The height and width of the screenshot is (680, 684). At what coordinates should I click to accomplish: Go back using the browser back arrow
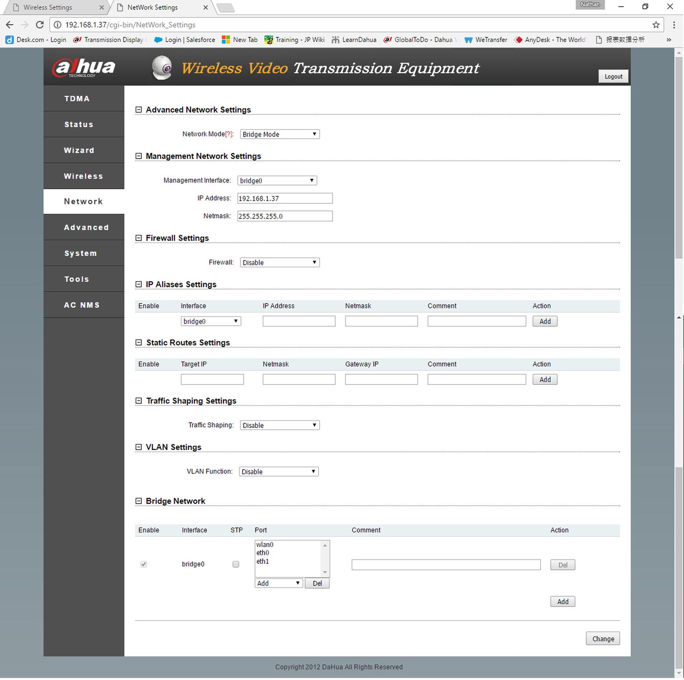tap(10, 25)
